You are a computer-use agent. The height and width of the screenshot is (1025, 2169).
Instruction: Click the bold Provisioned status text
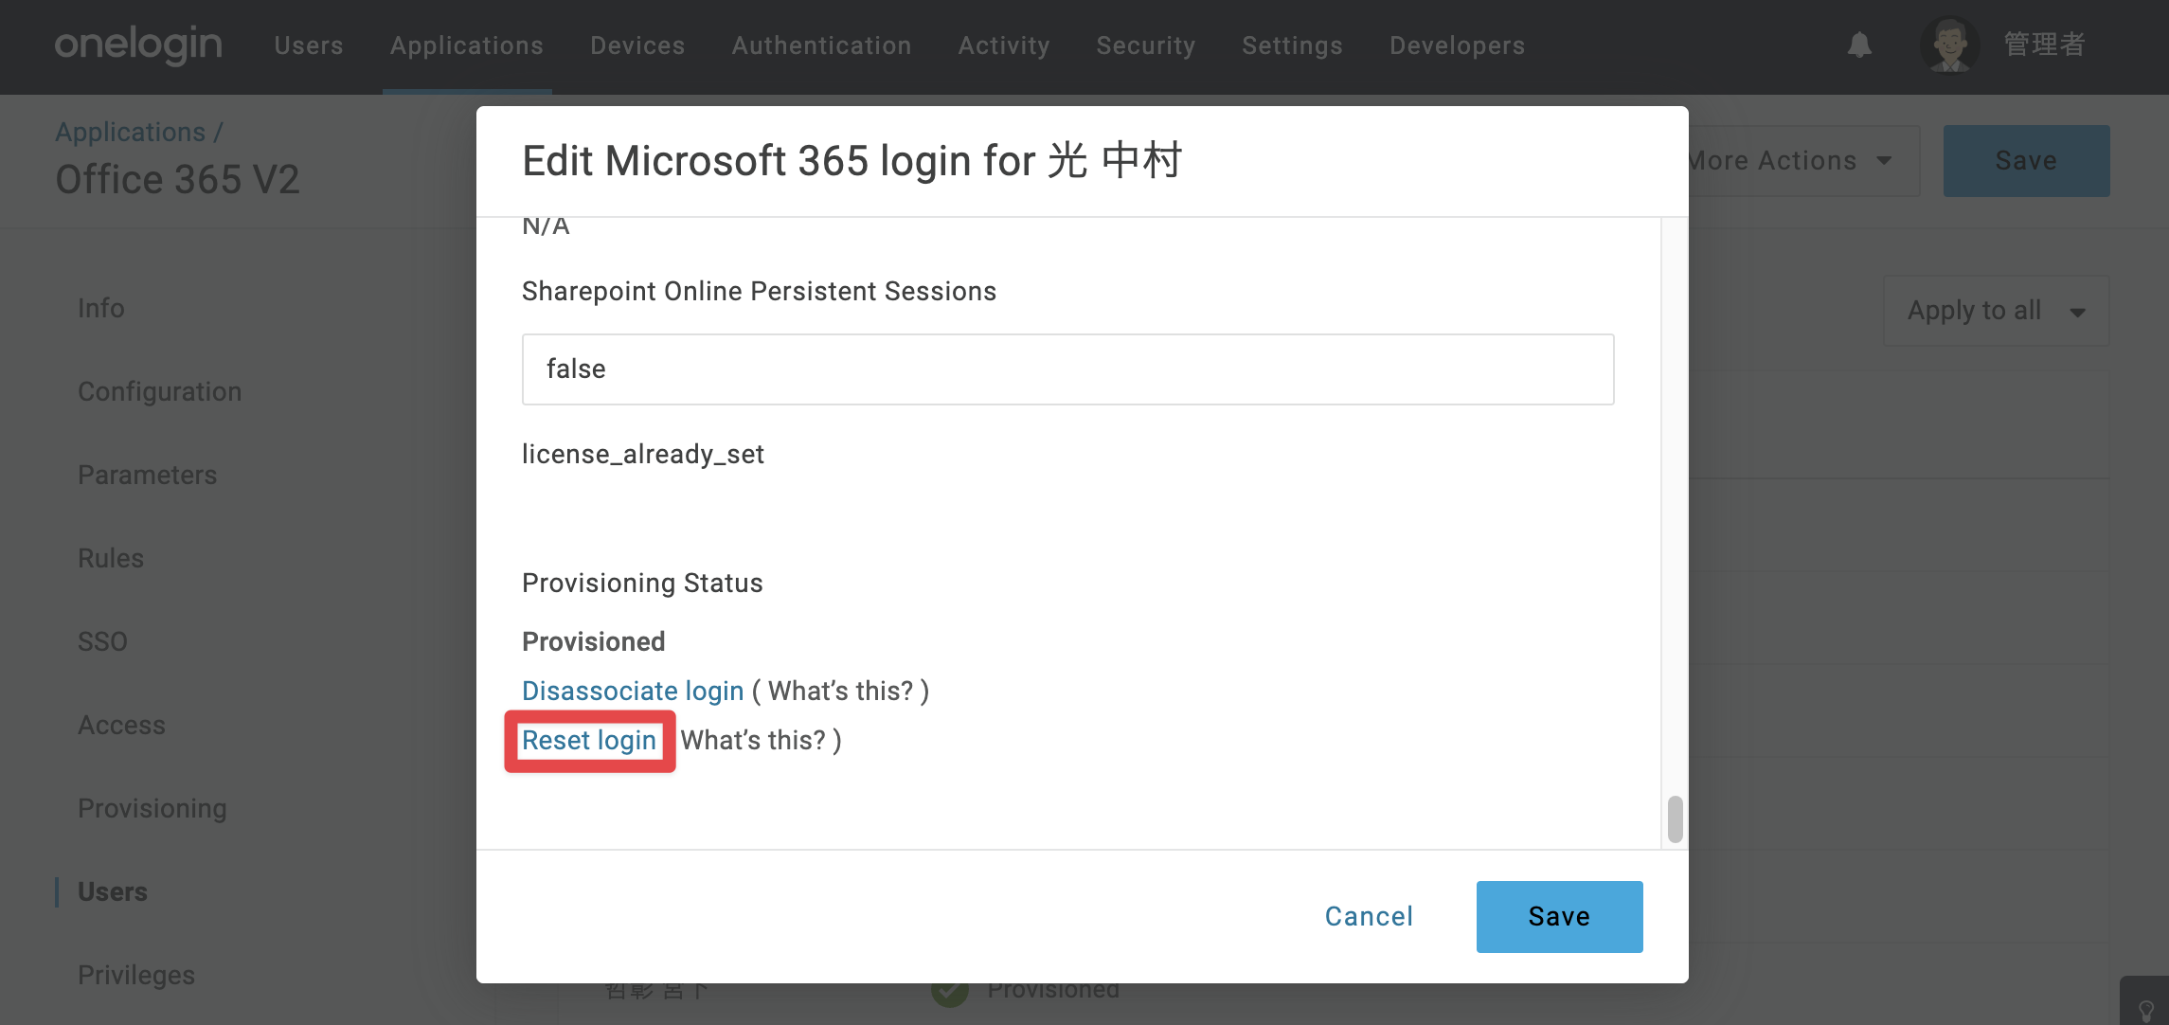click(x=594, y=641)
